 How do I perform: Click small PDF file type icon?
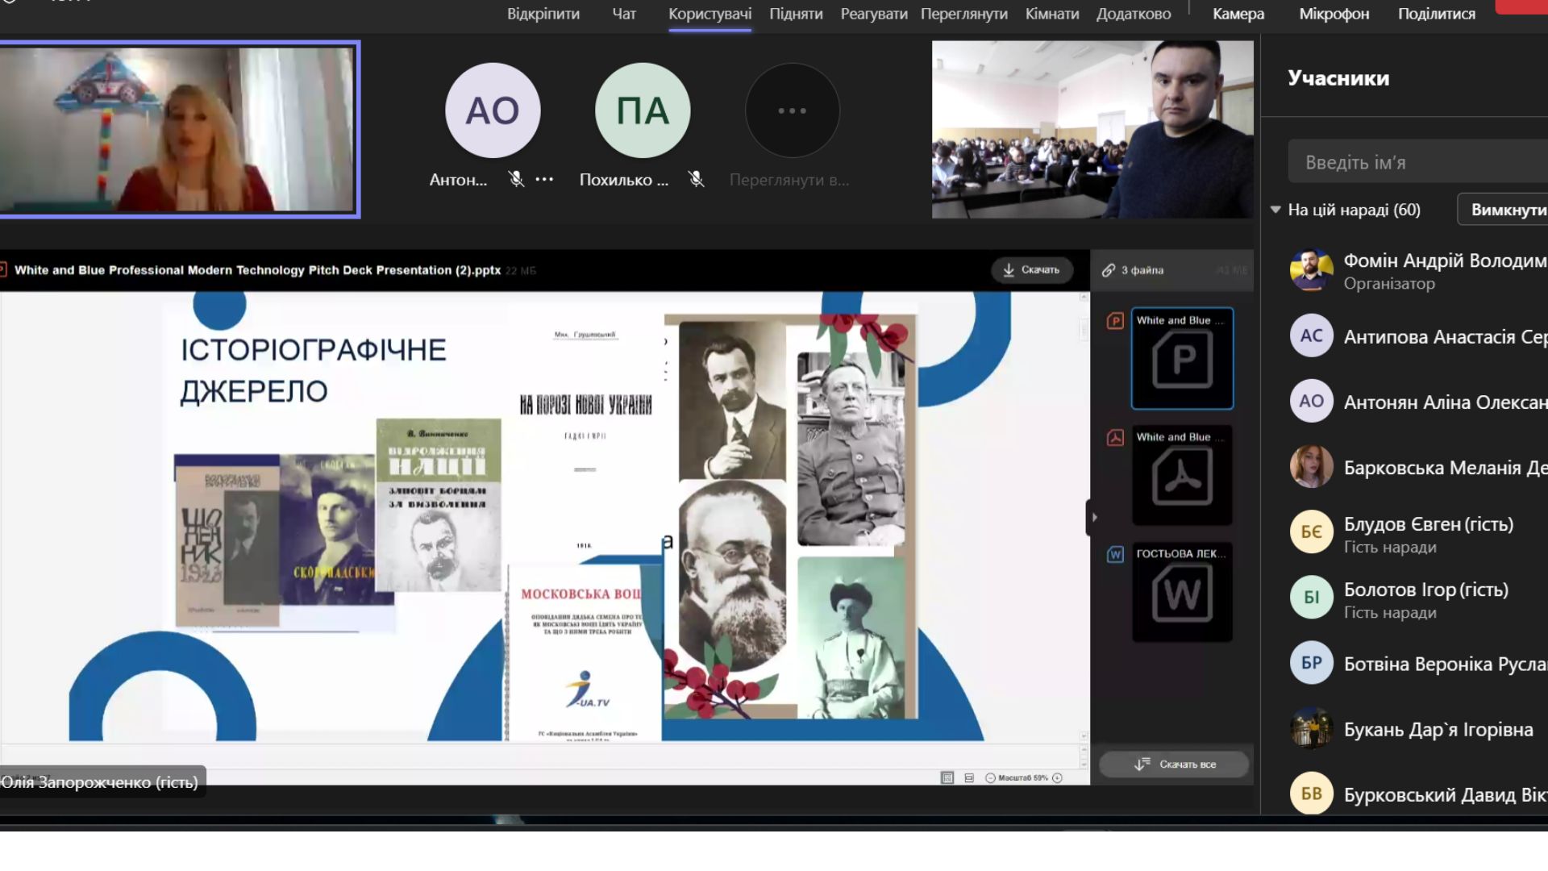[1115, 438]
